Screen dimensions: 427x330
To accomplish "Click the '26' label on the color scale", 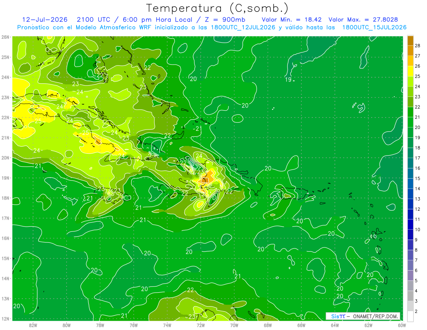I will (418, 66).
